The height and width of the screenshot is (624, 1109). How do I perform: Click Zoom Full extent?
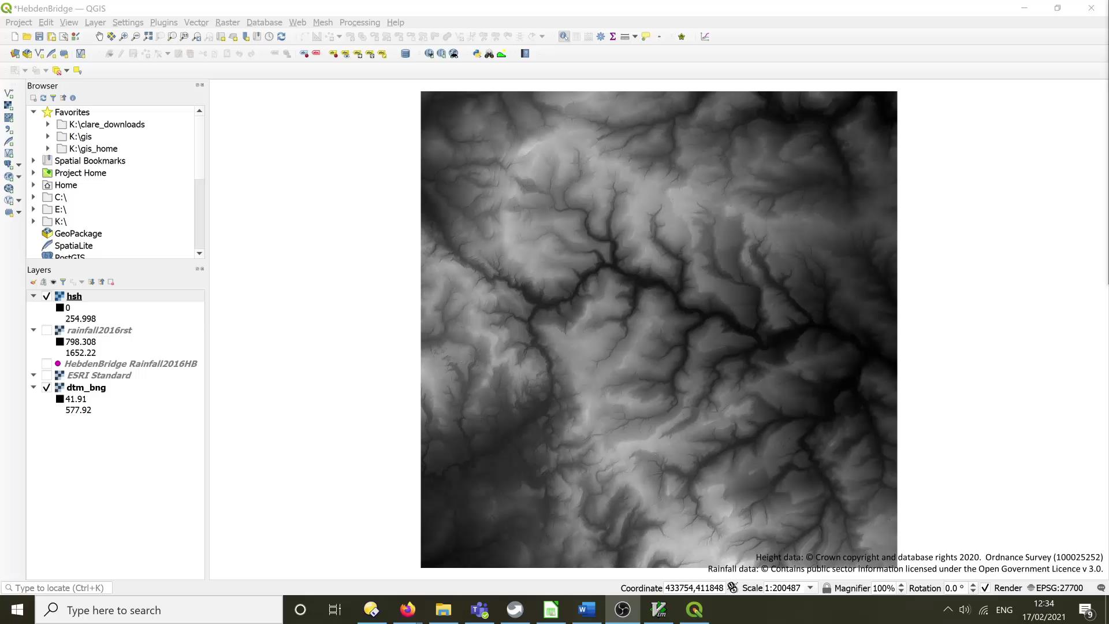coord(147,36)
